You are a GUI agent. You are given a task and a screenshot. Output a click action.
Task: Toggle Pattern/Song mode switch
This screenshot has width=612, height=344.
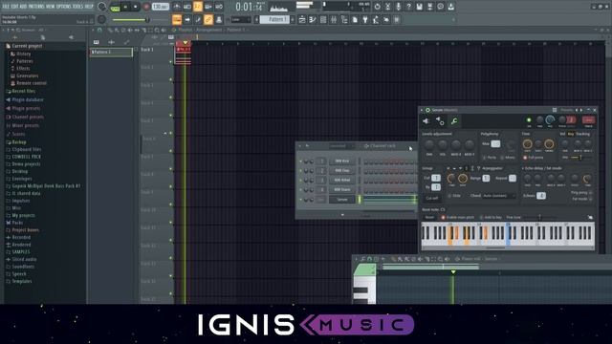tap(115, 7)
